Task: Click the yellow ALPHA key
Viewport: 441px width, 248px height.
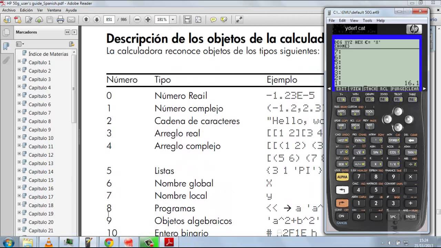Action: pyautogui.click(x=342, y=177)
